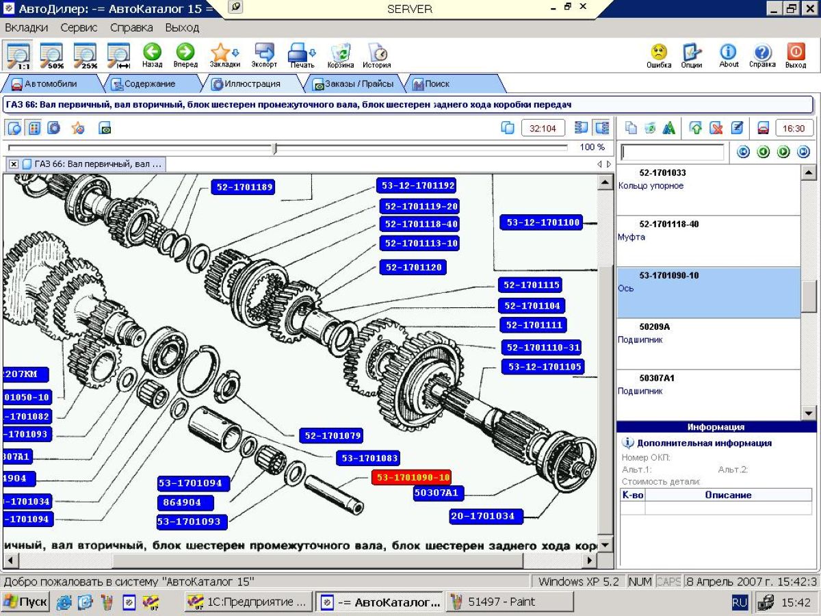Image resolution: width=821 pixels, height=616 pixels.
Task: Click the red car icon near 16:30
Action: (764, 128)
